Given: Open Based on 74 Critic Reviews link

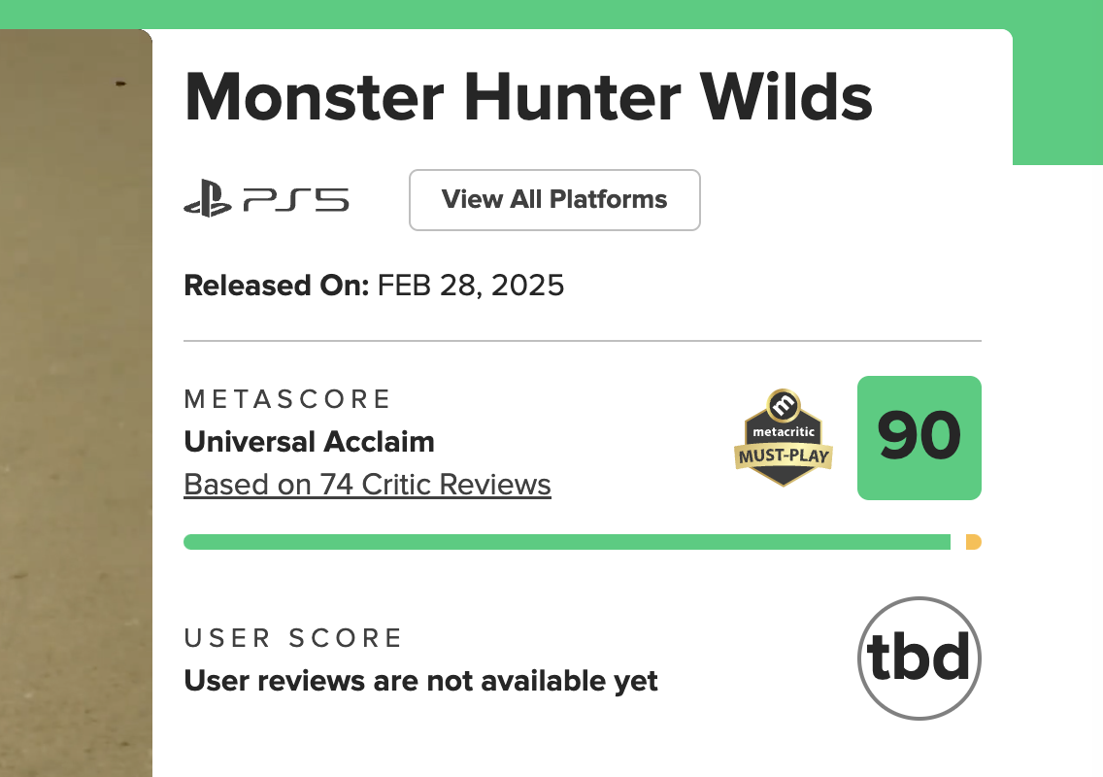Looking at the screenshot, I should pos(367,485).
